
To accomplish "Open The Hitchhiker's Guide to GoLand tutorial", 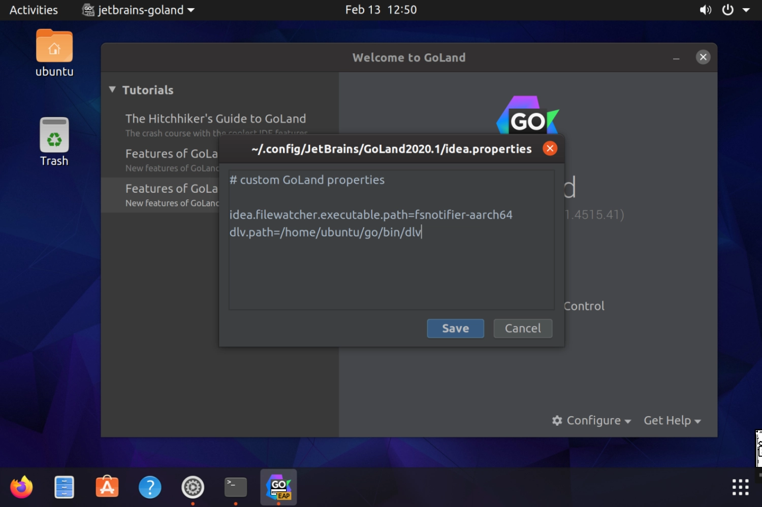I will [216, 125].
